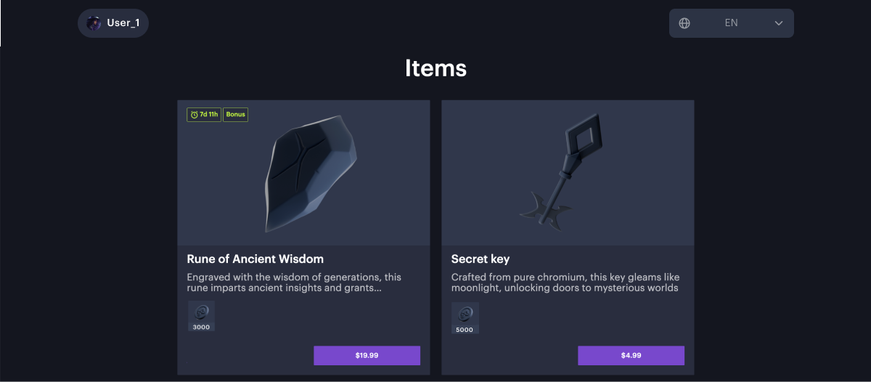
Task: Click the coin icon above 5000
Action: [465, 313]
